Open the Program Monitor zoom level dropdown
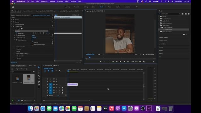Viewport: 201px width, 113px height. (x=101, y=55)
